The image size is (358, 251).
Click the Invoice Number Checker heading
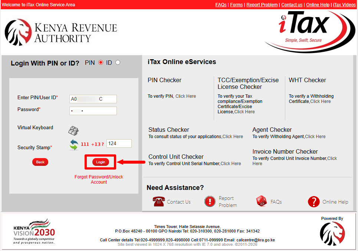[x=285, y=151]
